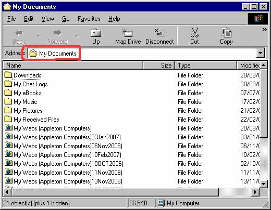Select the Downloads folder icon
Image resolution: width=271 pixels, height=210 pixels.
tap(8, 75)
